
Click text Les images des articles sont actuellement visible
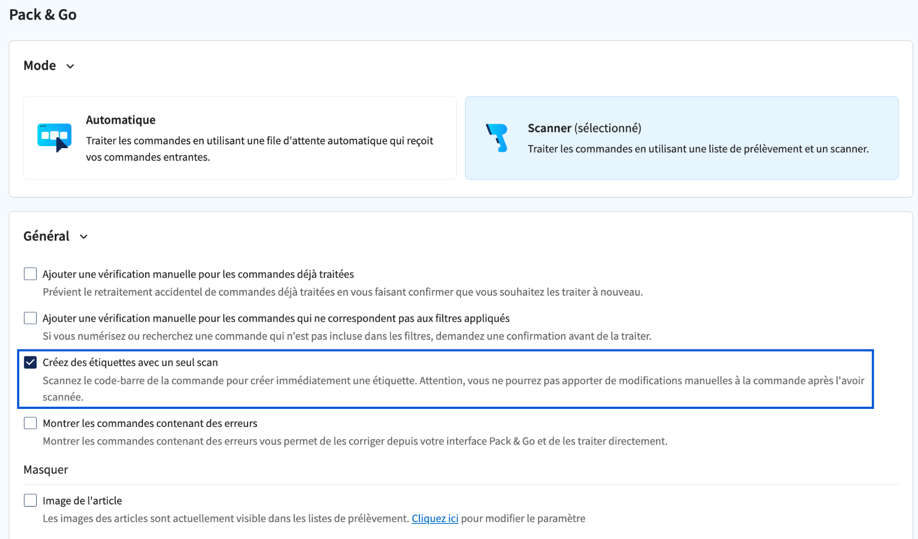[226, 518]
